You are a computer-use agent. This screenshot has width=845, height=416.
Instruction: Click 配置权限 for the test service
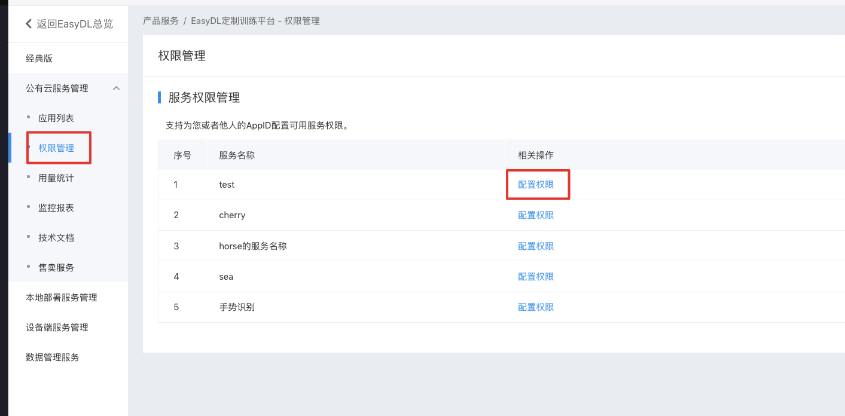click(x=536, y=185)
